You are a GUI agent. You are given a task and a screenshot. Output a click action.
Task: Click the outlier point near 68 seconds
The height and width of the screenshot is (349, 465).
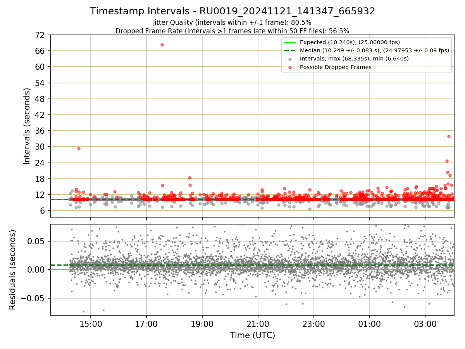point(162,45)
